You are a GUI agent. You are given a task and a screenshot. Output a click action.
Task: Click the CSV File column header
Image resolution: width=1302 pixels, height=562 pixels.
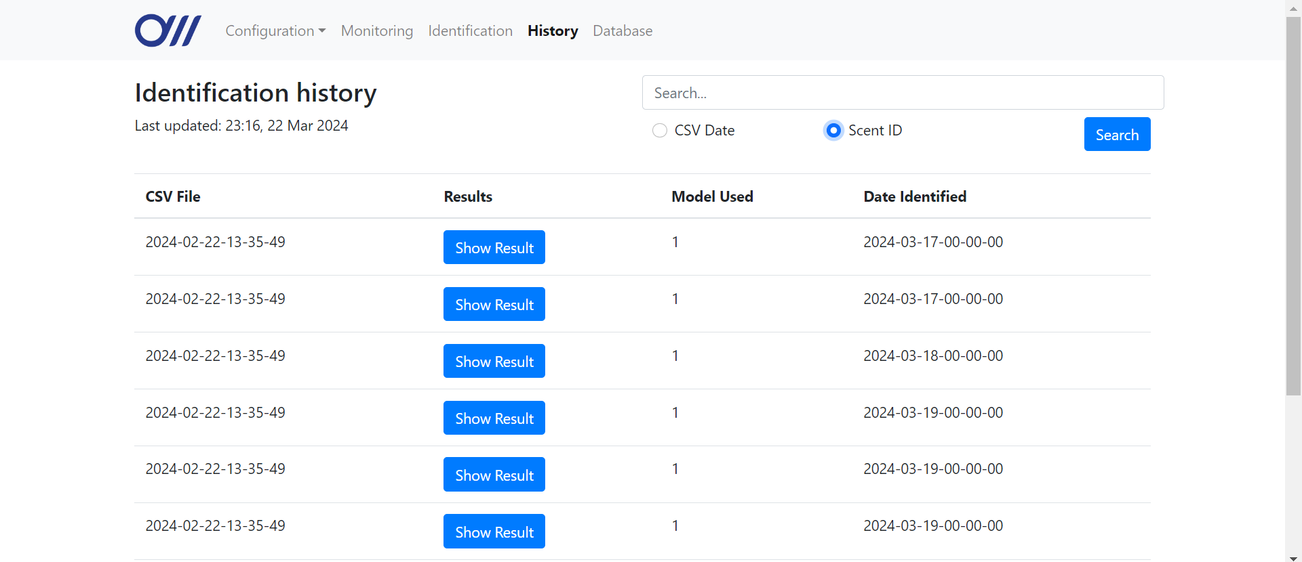[x=173, y=196]
